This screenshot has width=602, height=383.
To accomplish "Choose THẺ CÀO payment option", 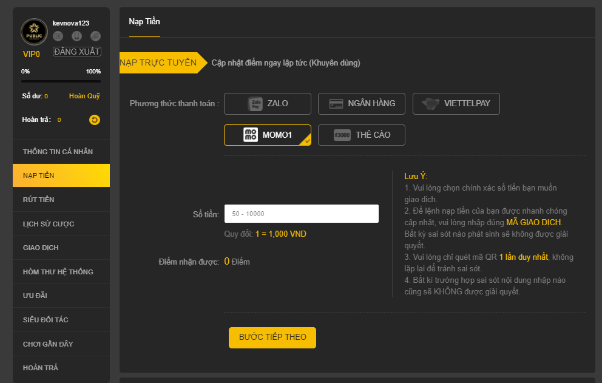I will 362,135.
